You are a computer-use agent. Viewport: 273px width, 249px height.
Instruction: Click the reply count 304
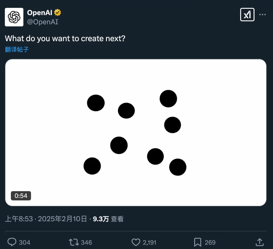[25, 242]
